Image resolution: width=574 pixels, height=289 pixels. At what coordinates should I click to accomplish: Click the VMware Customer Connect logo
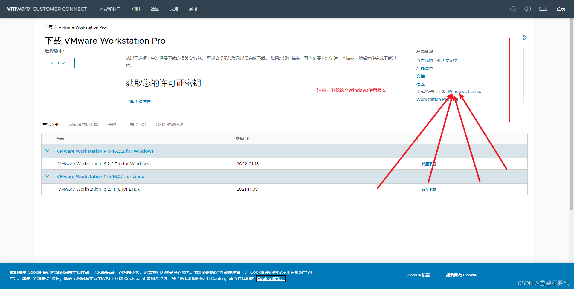tap(47, 9)
